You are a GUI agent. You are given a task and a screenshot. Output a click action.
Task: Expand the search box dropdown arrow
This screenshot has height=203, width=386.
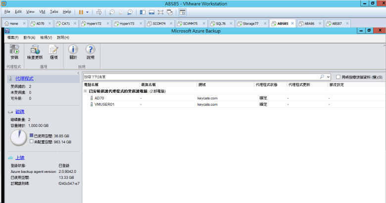pyautogui.click(x=328, y=77)
